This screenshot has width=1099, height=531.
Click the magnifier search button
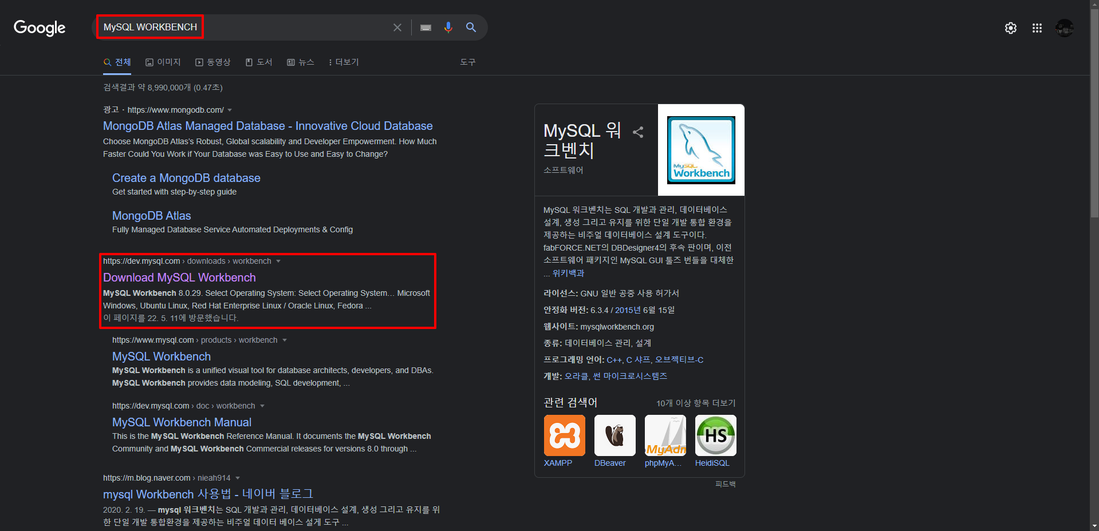471,27
